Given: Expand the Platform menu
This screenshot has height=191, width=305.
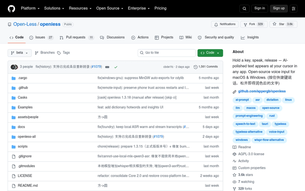Looking at the screenshot, I should point(30,8).
